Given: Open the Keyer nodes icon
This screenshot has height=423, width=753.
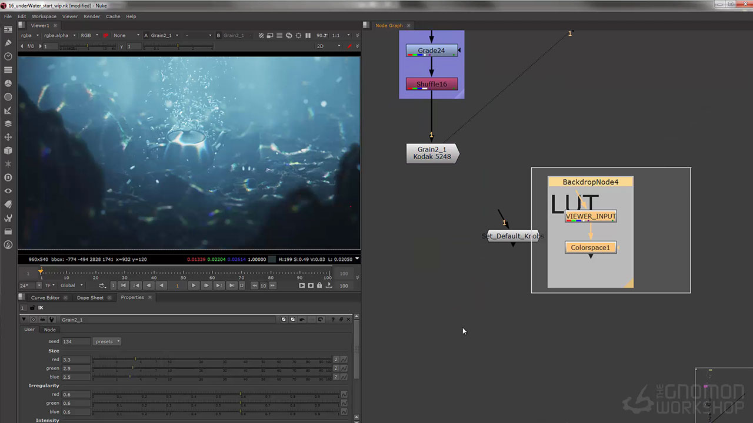Looking at the screenshot, I should [x=8, y=110].
